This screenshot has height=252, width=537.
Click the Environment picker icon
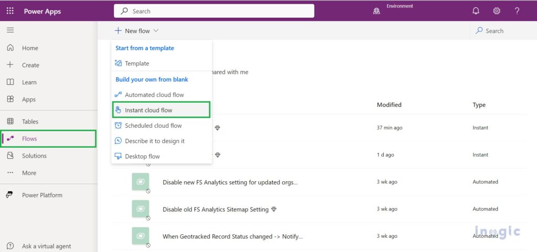376,11
